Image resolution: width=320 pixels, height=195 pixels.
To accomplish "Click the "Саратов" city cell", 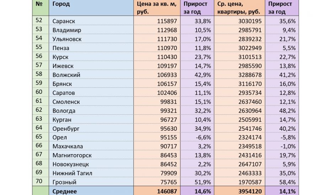I will pos(64,93).
